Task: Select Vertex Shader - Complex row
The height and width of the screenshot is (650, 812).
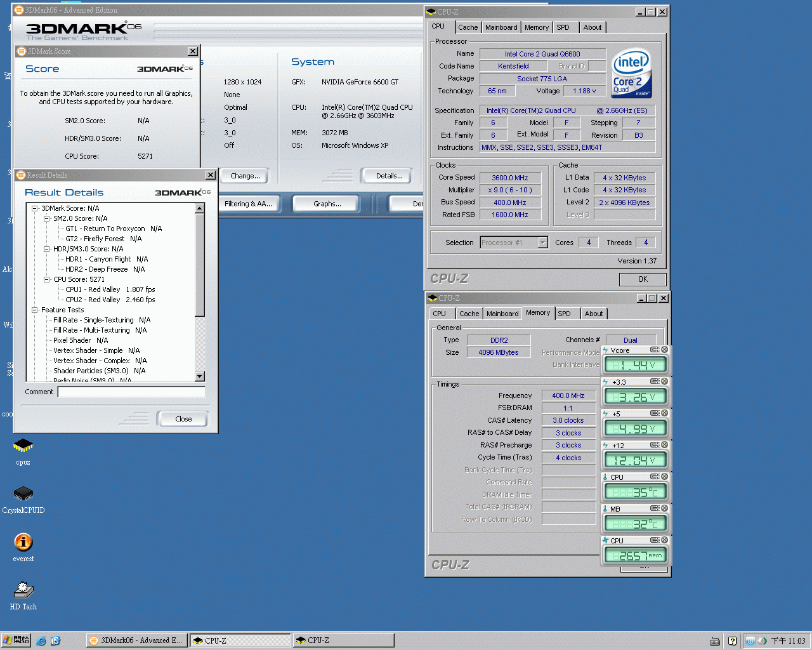Action: tap(100, 361)
